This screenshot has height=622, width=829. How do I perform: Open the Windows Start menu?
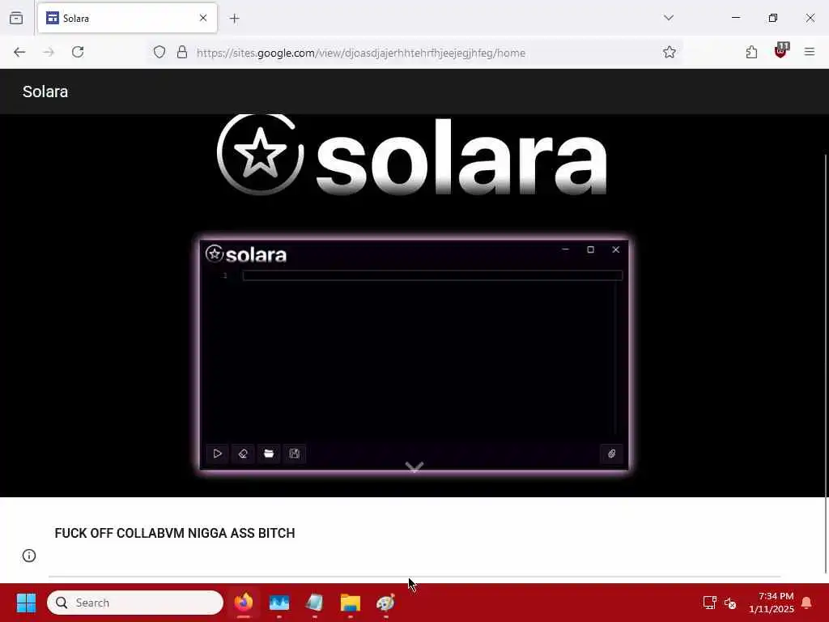click(x=26, y=603)
